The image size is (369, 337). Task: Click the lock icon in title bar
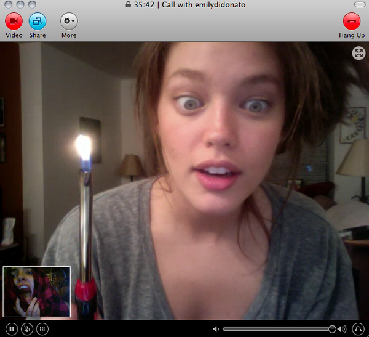point(129,4)
